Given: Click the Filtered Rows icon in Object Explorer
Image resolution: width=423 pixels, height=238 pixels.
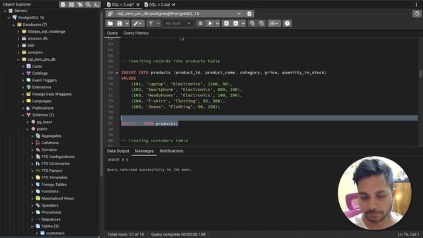Looking at the screenshot, I should pyautogui.click(x=80, y=5).
